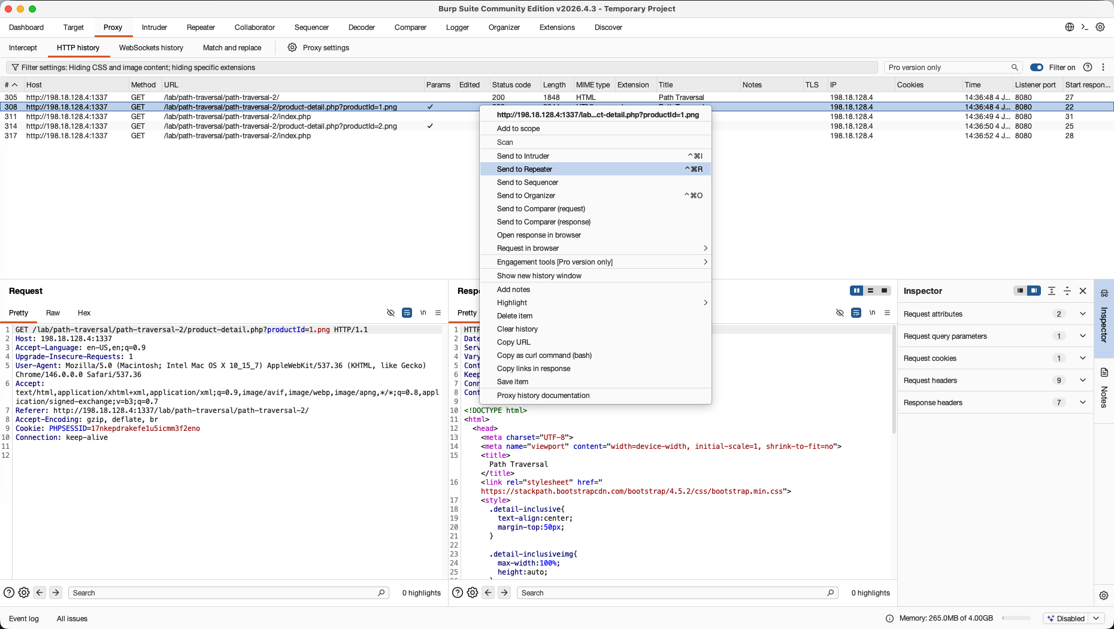Click All issues in status bar
1114x629 pixels.
72,619
